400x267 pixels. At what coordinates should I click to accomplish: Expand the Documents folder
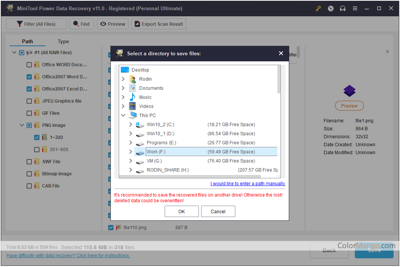tap(123, 88)
